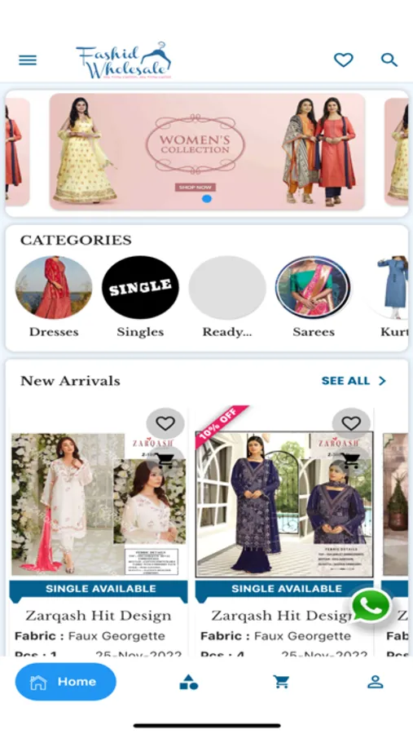Tap the search magnifier icon
413x734 pixels.
pos(389,60)
